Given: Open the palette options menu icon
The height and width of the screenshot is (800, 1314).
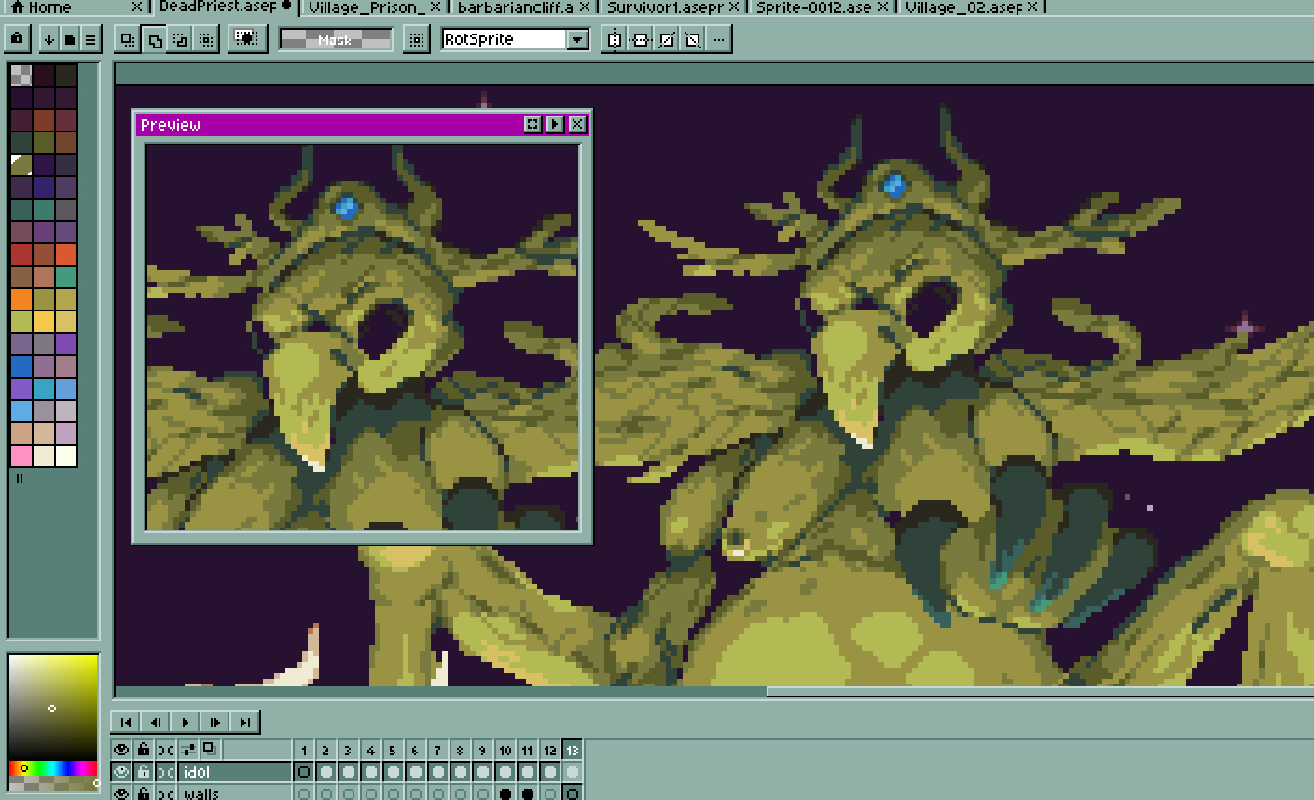Looking at the screenshot, I should [x=90, y=39].
